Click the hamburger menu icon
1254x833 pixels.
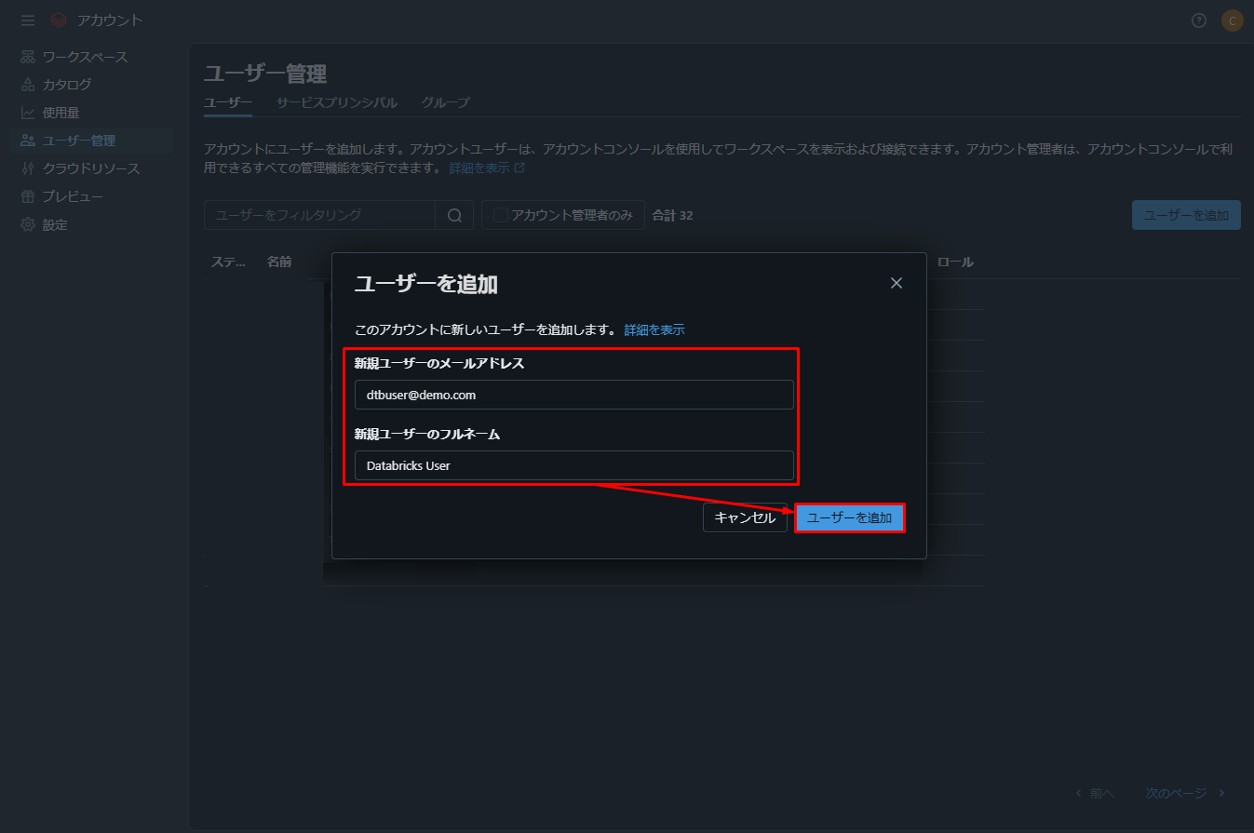(28, 20)
